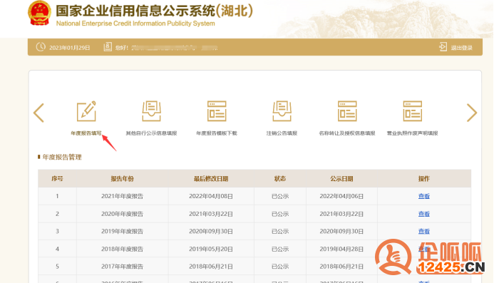Viewport: 494px width, 283px height.
Task: Click the clock icon beside the date
Action: pyautogui.click(x=41, y=47)
